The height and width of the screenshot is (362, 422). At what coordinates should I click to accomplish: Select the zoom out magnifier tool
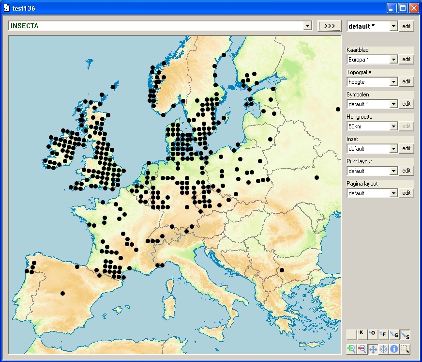point(362,348)
